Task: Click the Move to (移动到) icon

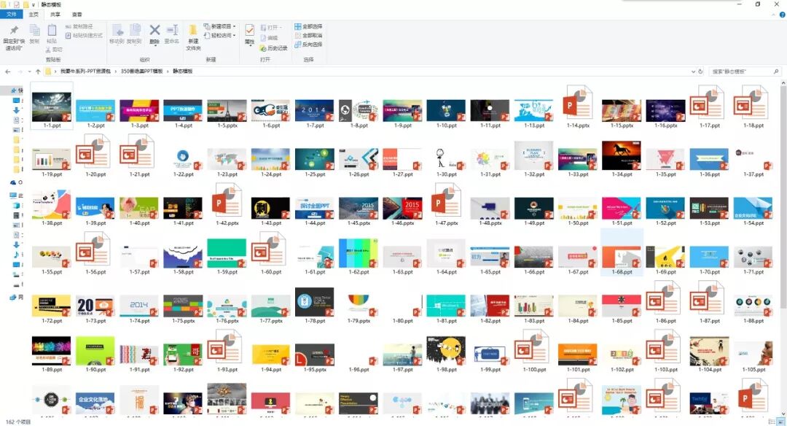Action: coord(117,31)
